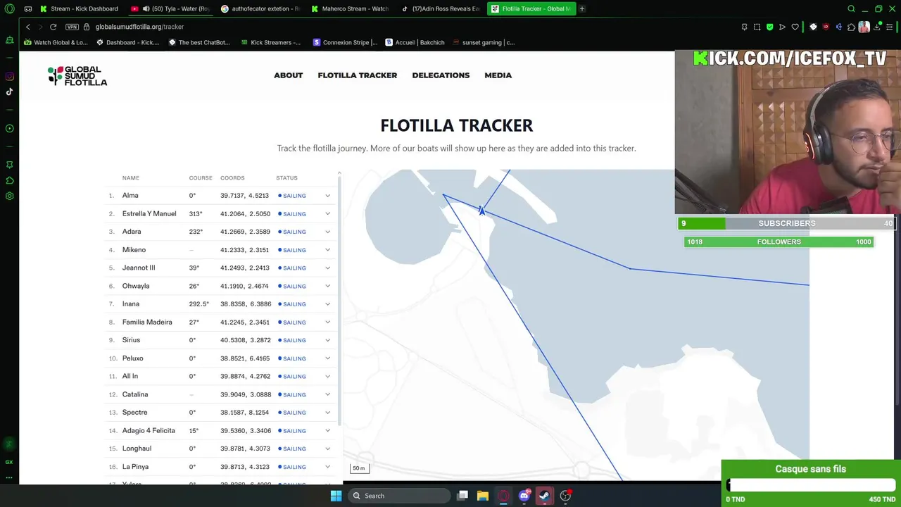Open the MEDIA menu item

click(x=498, y=75)
